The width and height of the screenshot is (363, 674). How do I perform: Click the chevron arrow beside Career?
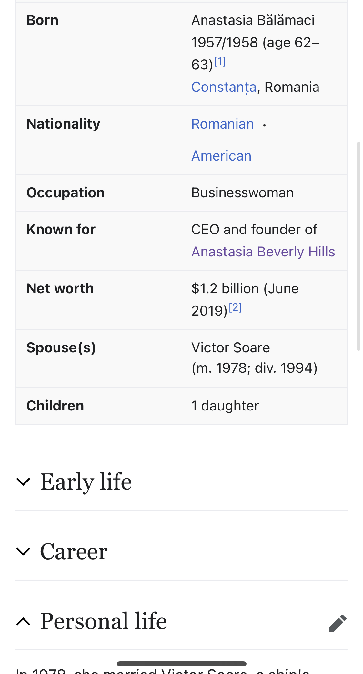coord(23,551)
